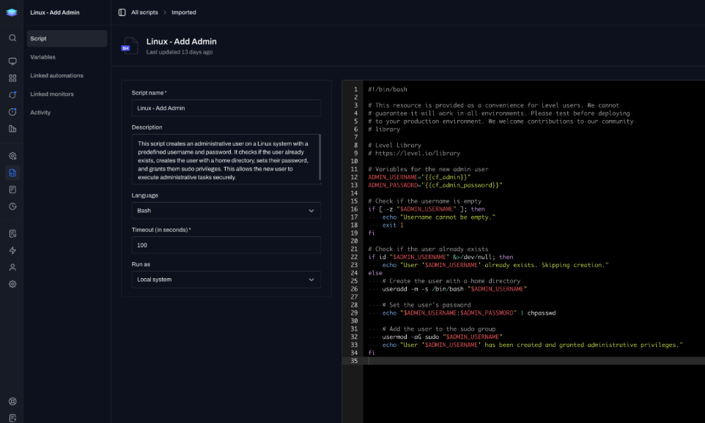
Task: Open the alert clock icon with blue dot
Action: click(12, 112)
